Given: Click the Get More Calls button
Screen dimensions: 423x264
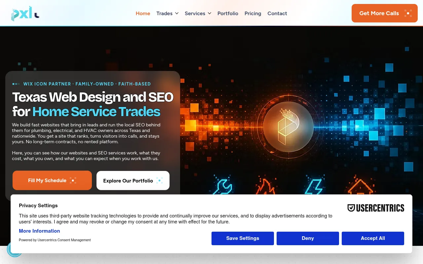Looking at the screenshot, I should point(385,13).
